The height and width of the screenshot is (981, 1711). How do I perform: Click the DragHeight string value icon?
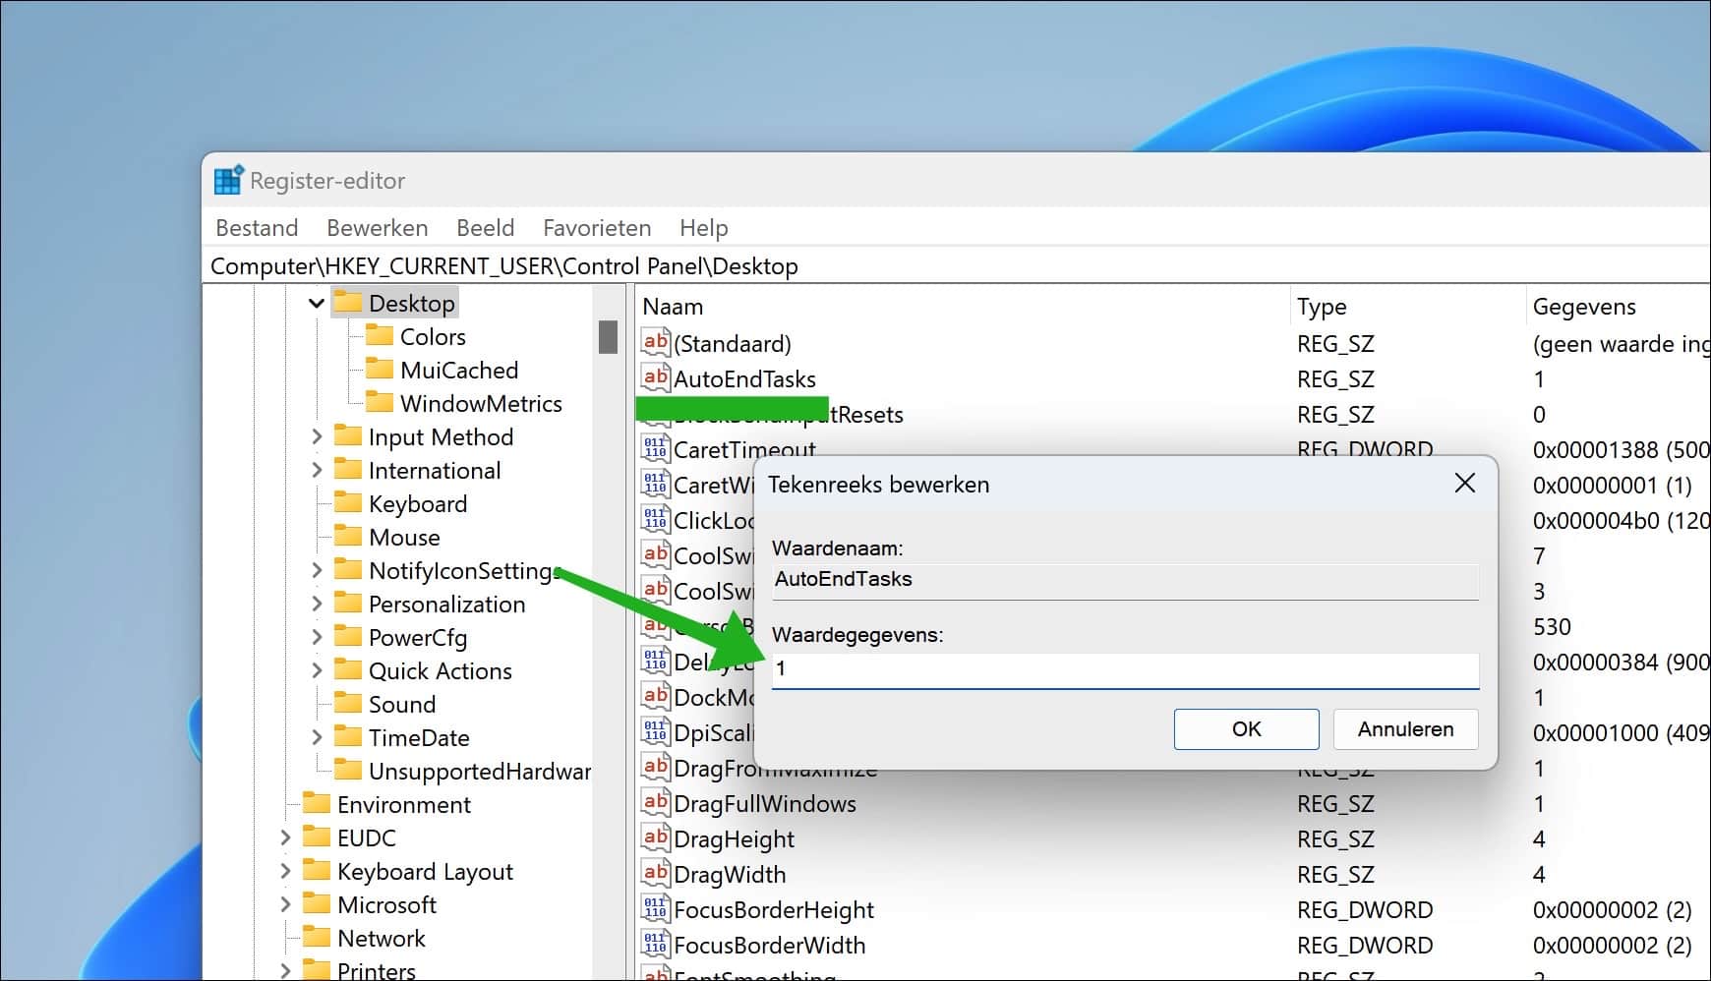pos(655,838)
